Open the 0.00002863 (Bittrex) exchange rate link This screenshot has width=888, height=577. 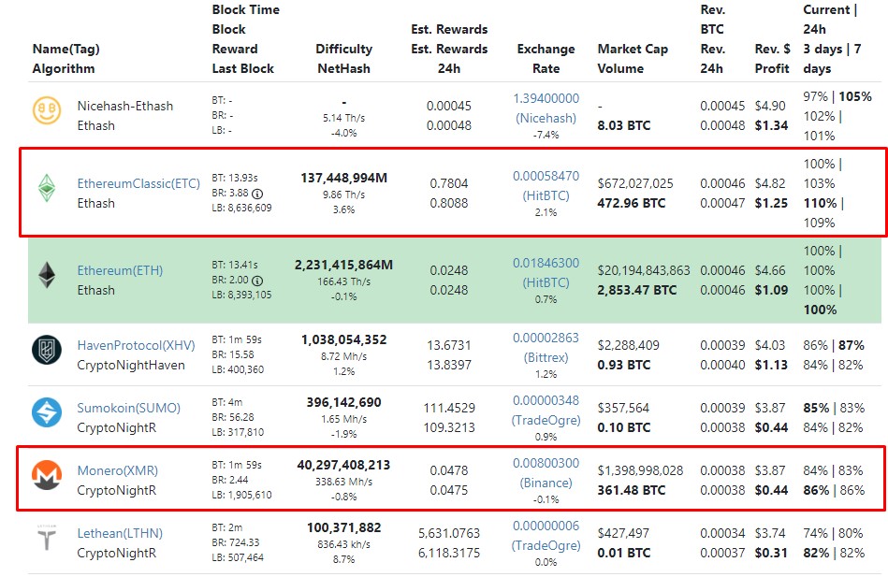point(546,348)
